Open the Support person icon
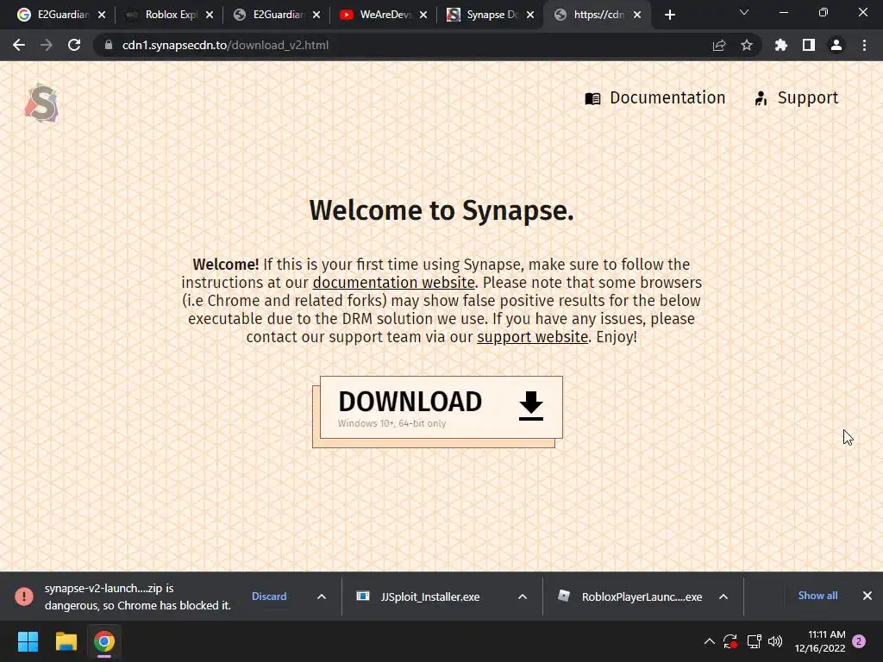 click(761, 98)
